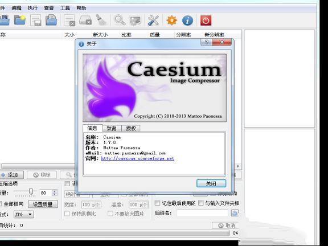Click the 分辨率 column header
This screenshot has width=328, height=246.
tap(183, 35)
